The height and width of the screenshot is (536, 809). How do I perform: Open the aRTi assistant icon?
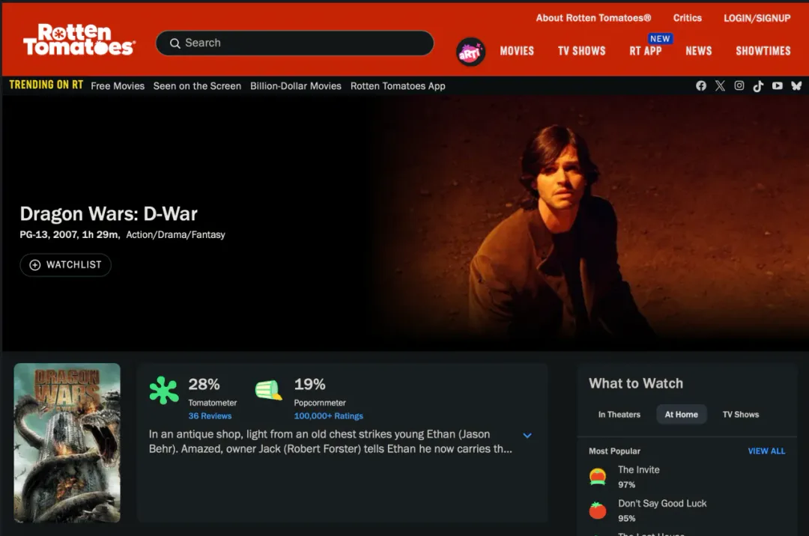(x=470, y=52)
